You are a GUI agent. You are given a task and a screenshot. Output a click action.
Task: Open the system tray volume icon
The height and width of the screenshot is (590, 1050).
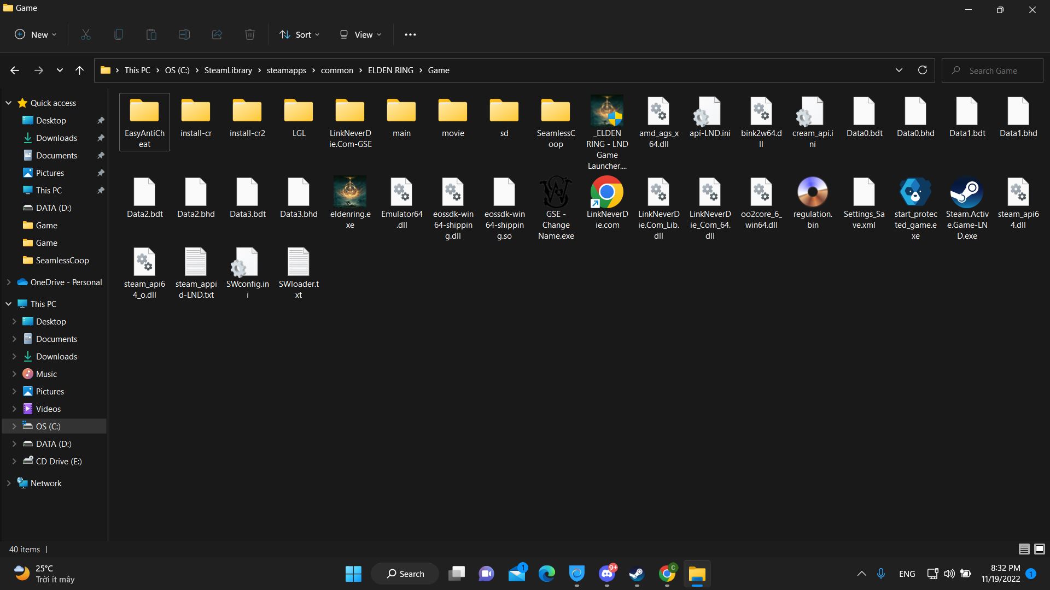coord(949,574)
